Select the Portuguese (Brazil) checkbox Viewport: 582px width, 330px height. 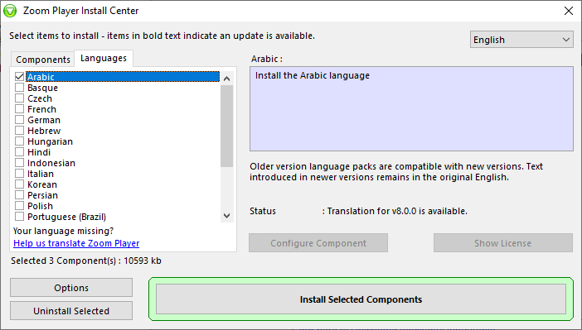click(19, 217)
